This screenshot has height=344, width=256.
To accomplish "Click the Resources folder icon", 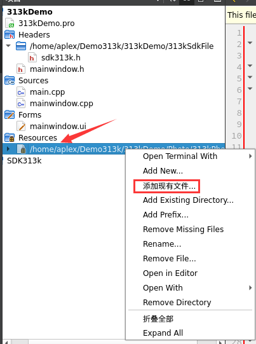I will pyautogui.click(x=10, y=138).
